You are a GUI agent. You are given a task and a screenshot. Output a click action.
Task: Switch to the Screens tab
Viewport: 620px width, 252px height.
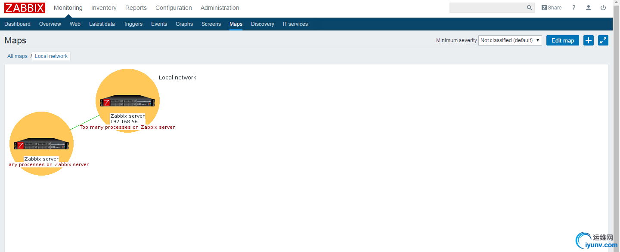[211, 24]
